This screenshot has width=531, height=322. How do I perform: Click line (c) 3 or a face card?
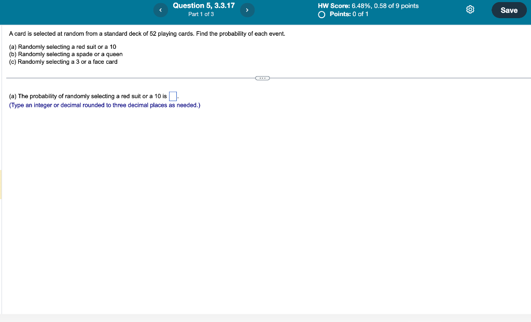click(x=63, y=62)
